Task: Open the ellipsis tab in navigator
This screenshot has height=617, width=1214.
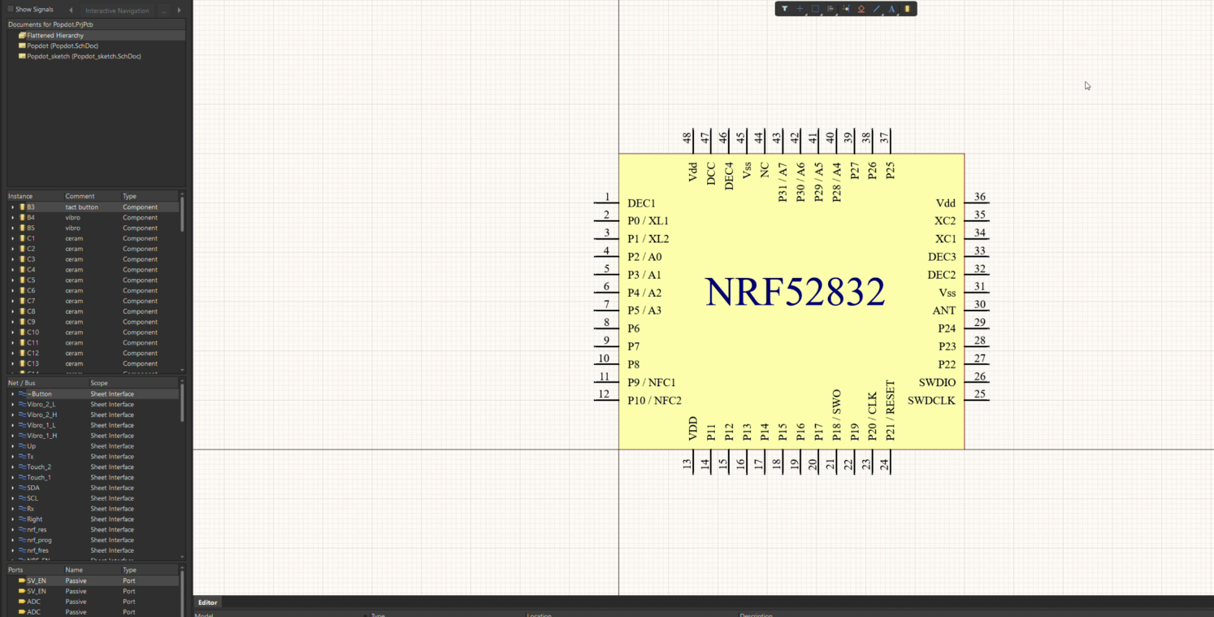Action: 163,11
